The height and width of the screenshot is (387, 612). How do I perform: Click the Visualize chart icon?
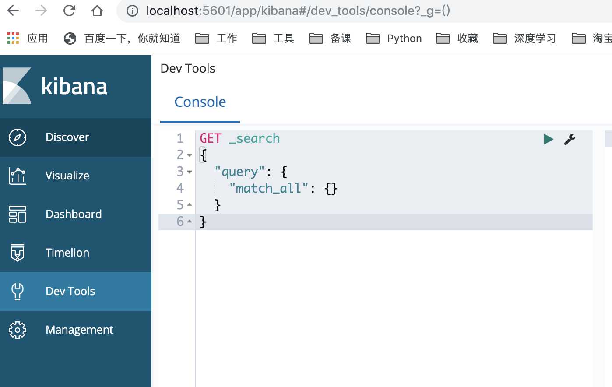pyautogui.click(x=18, y=176)
